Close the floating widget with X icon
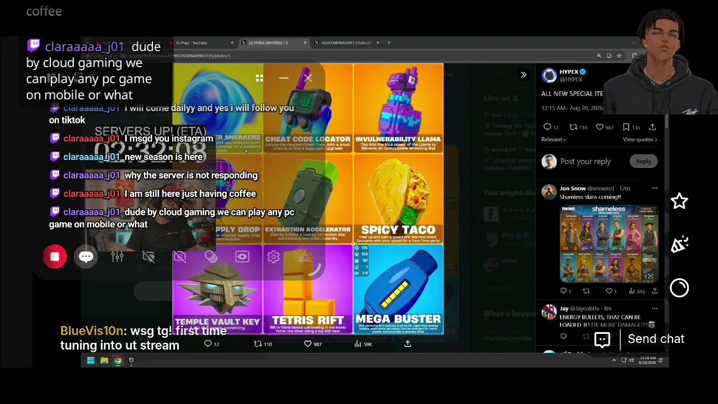 [308, 79]
